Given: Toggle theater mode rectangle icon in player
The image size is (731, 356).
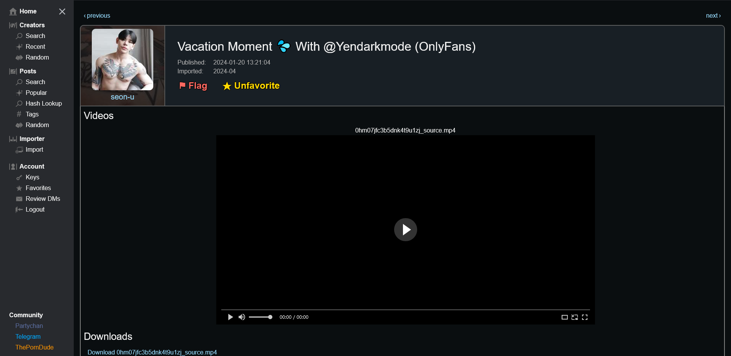Looking at the screenshot, I should point(564,317).
